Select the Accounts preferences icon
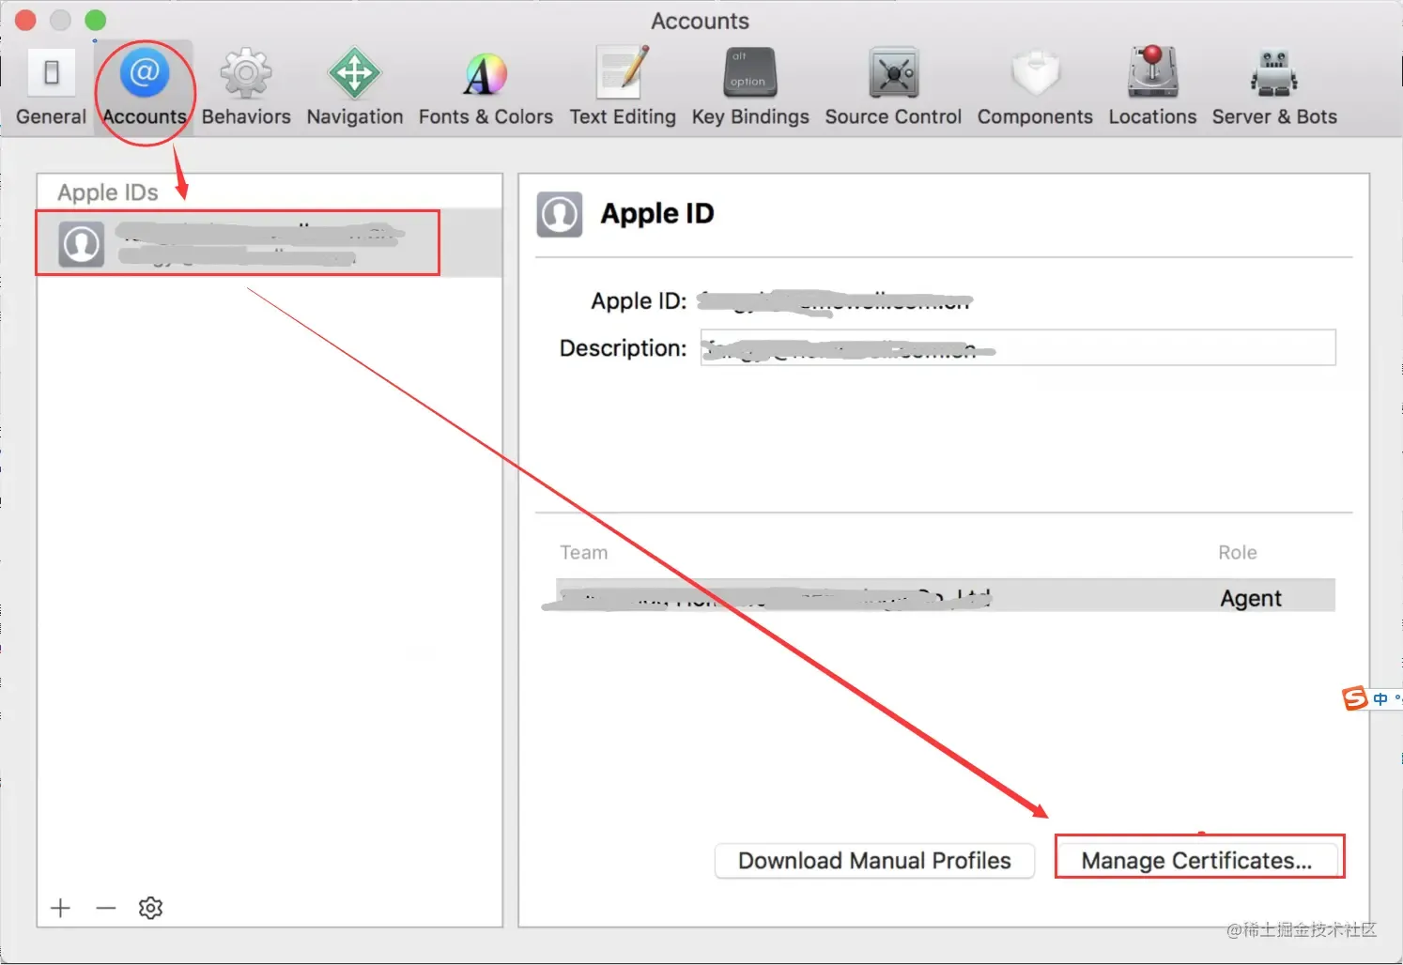Screen dimensions: 1403x965 [x=145, y=87]
